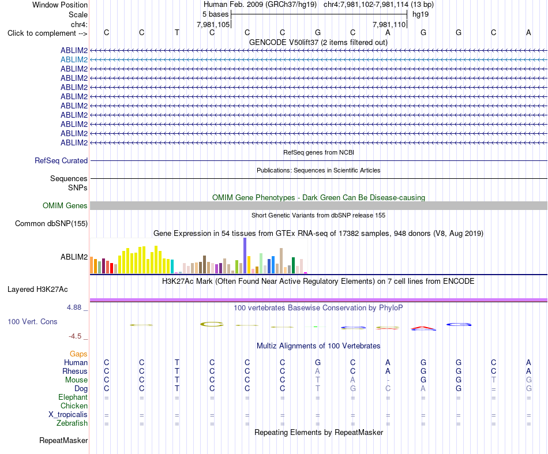This screenshot has width=548, height=454.
Task: Click the 'chr4:' ruler label
Action: [x=79, y=24]
